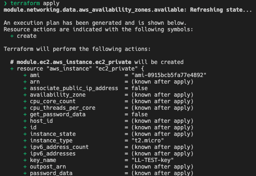This screenshot has width=256, height=176.
Task: Click the plus sign beside 'ami' attribute
Action: point(25,75)
